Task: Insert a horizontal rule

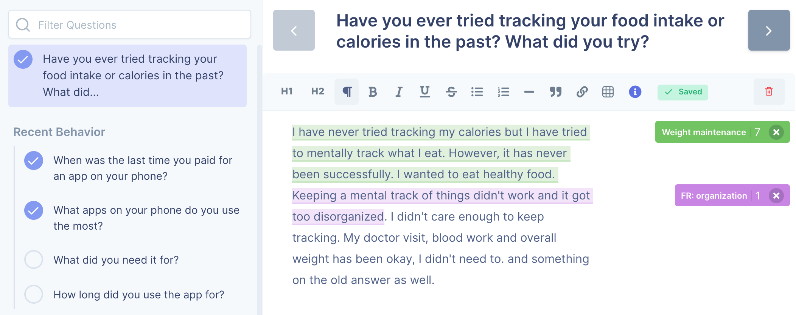Action: point(529,92)
